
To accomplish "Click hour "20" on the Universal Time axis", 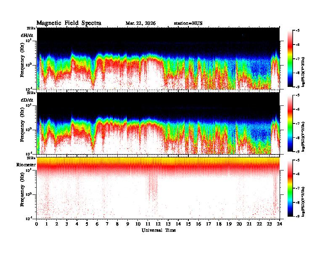I will pyautogui.click(x=239, y=224).
